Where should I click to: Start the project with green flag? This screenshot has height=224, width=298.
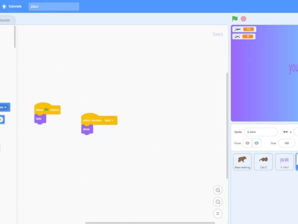(235, 19)
